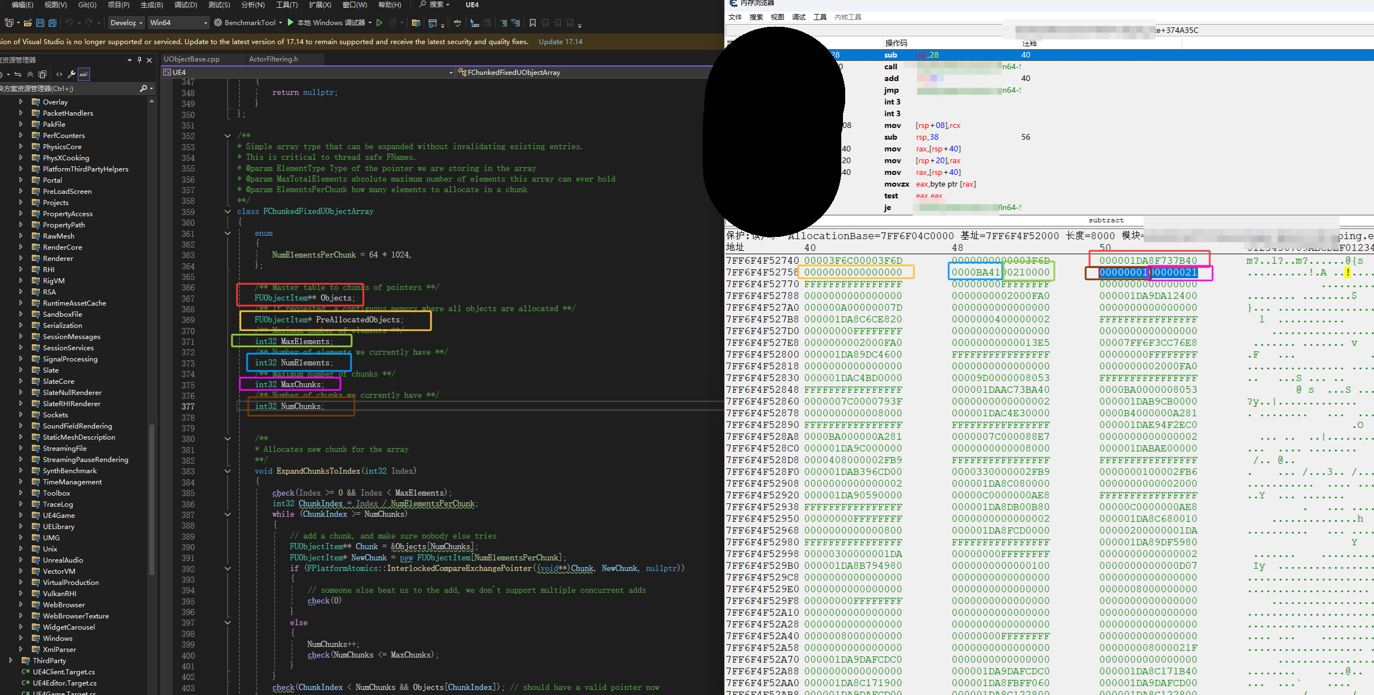Select the UnrealAudio project in tree
The image size is (1374, 695).
pyautogui.click(x=63, y=560)
